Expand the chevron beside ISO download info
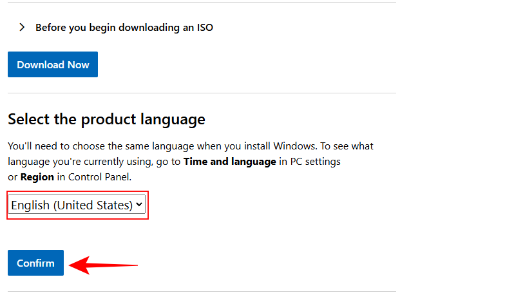 (22, 28)
